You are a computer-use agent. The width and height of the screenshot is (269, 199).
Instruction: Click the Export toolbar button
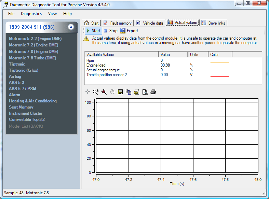pyautogui.click(x=129, y=31)
